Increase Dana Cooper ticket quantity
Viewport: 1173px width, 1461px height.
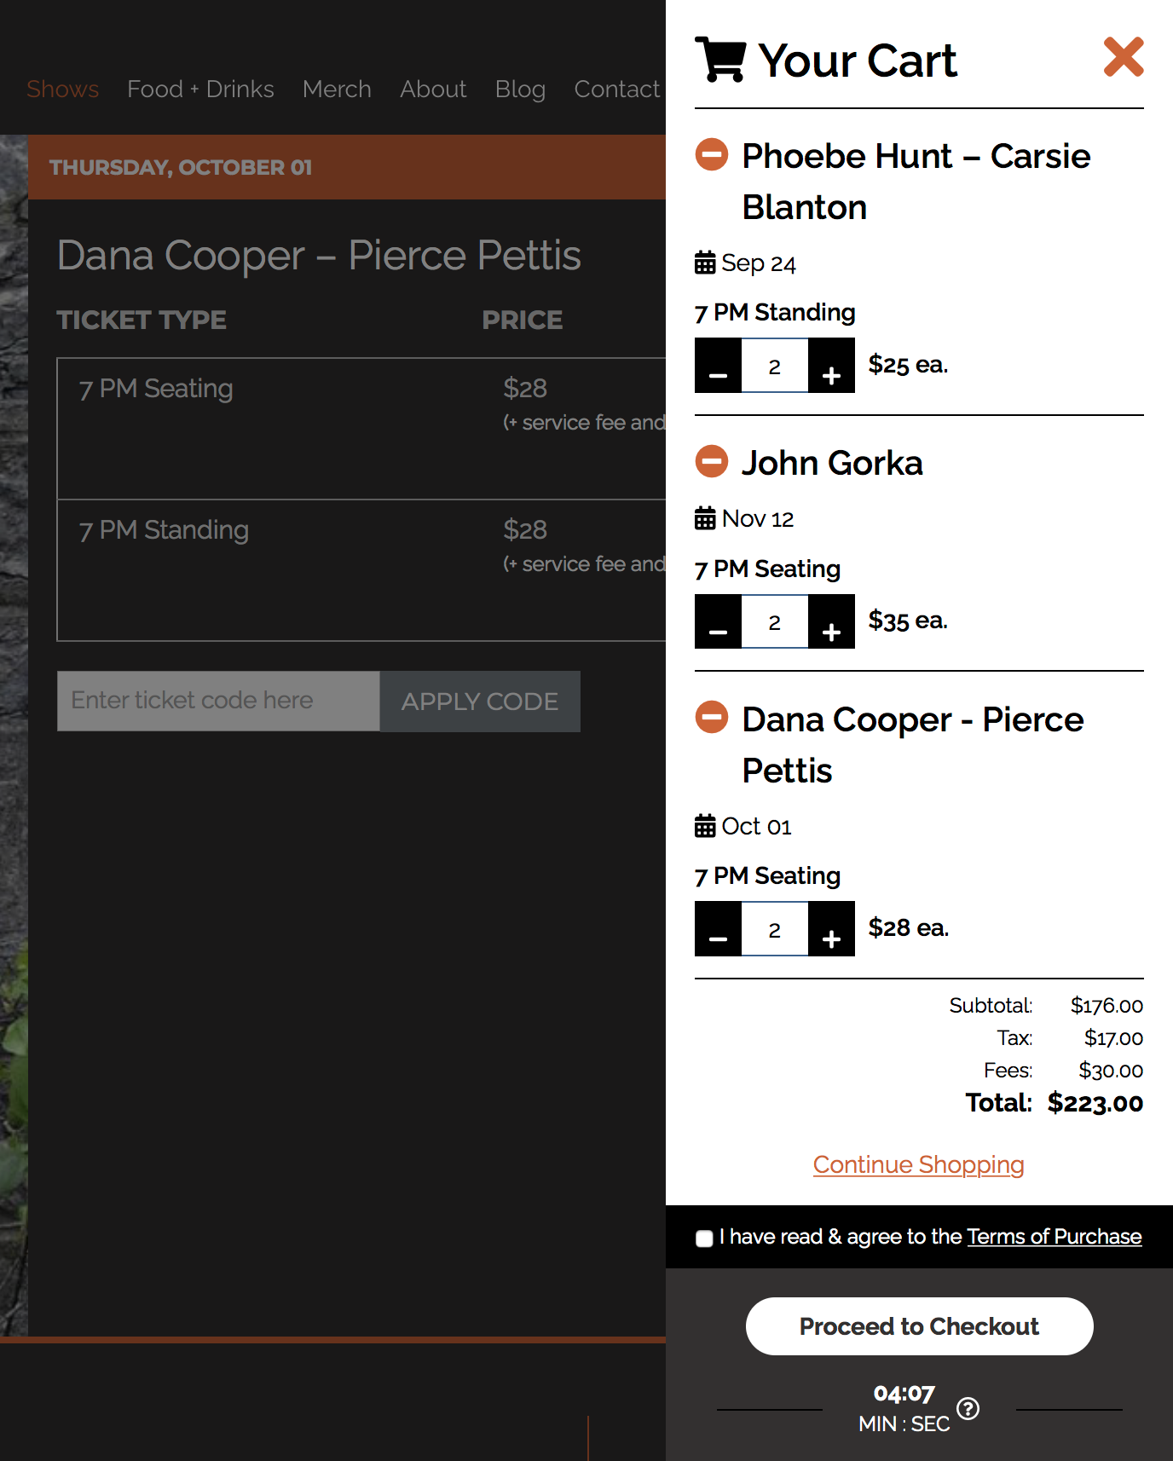[831, 929]
